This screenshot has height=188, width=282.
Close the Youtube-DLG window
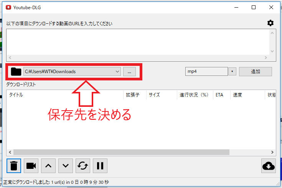[x=271, y=7]
